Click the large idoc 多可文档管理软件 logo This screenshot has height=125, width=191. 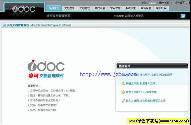coord(46,69)
